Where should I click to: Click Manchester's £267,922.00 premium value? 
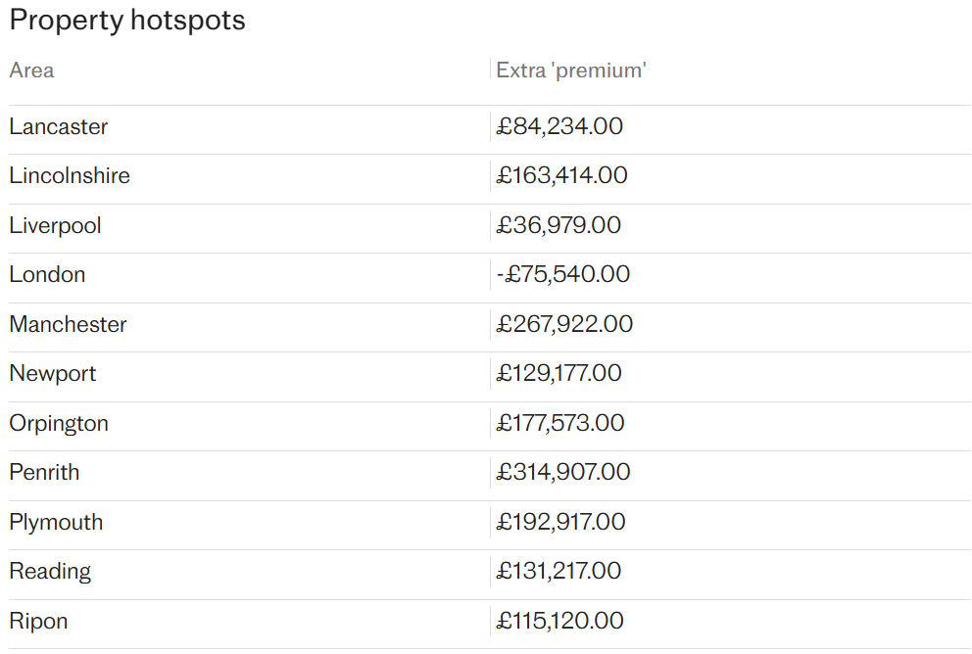(564, 324)
